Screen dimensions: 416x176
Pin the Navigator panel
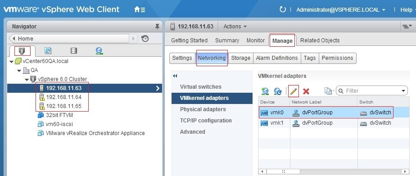(157, 26)
